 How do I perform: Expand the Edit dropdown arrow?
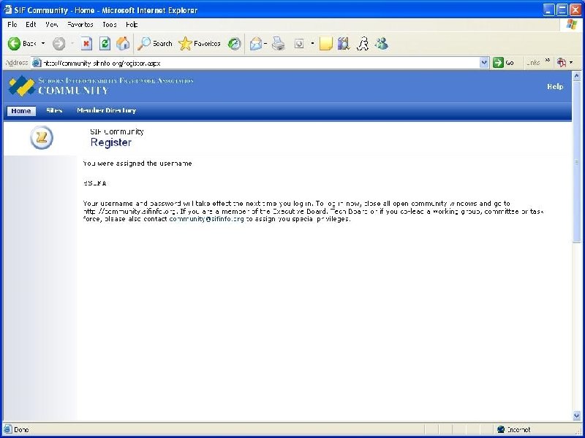coord(312,44)
